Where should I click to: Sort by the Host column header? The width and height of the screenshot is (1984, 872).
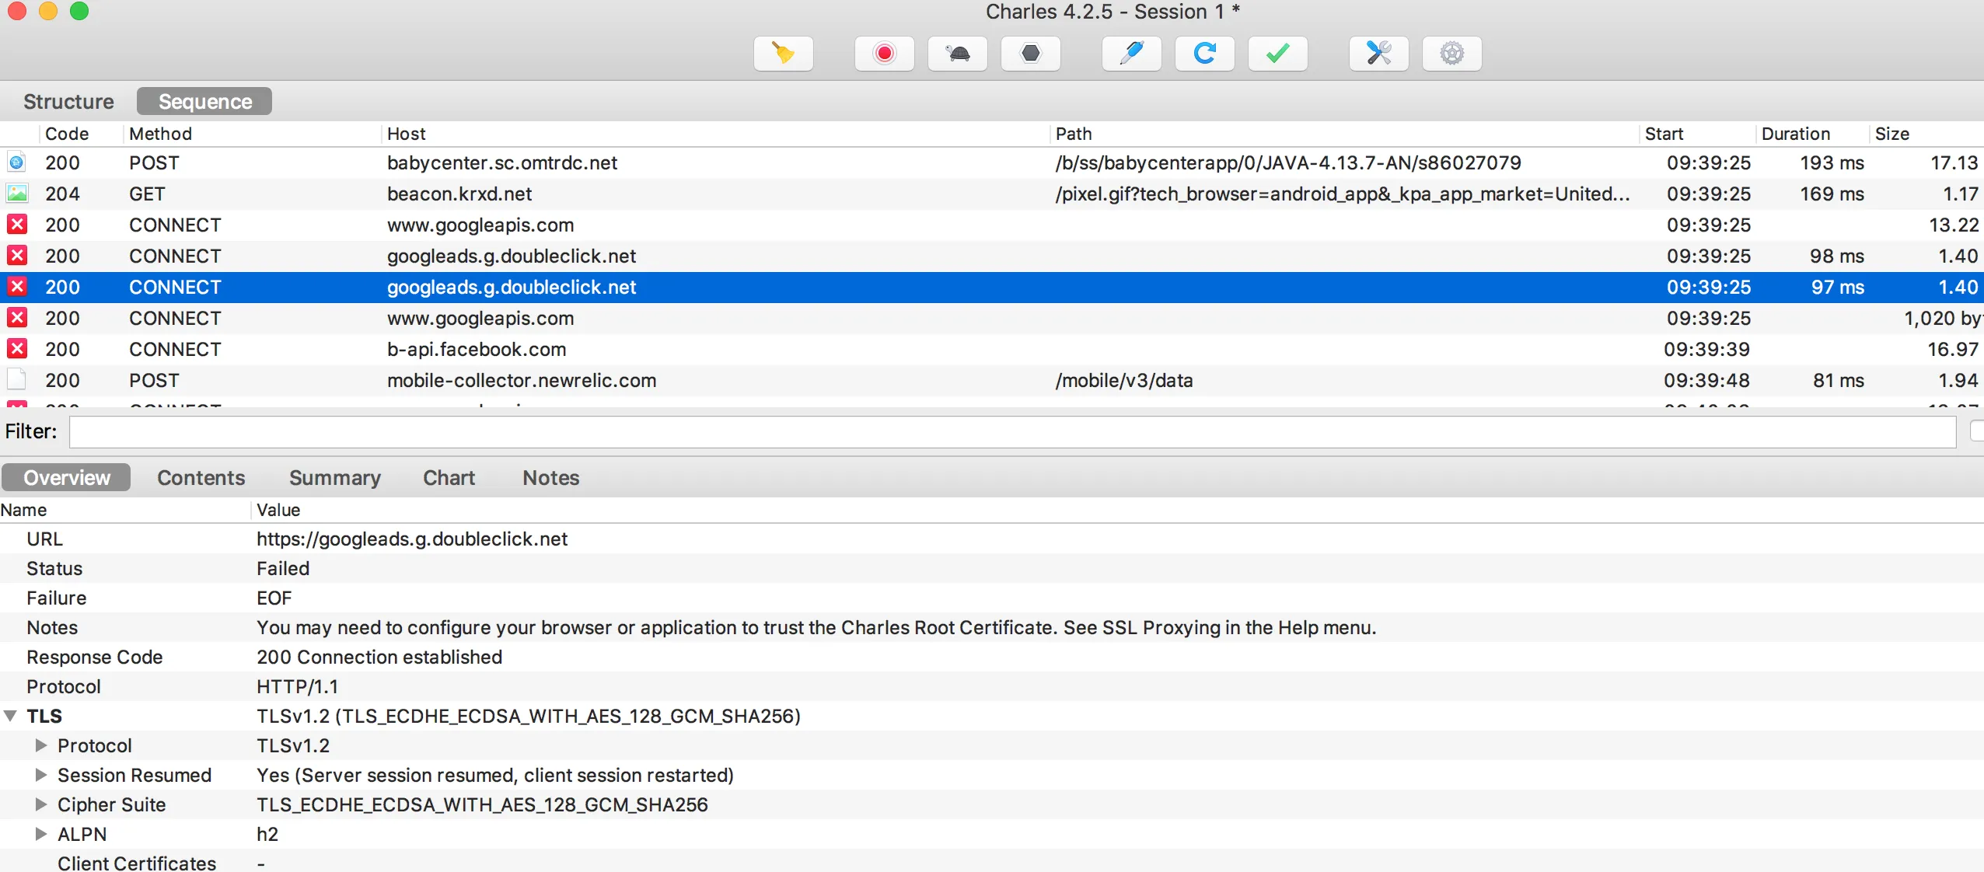pyautogui.click(x=406, y=134)
